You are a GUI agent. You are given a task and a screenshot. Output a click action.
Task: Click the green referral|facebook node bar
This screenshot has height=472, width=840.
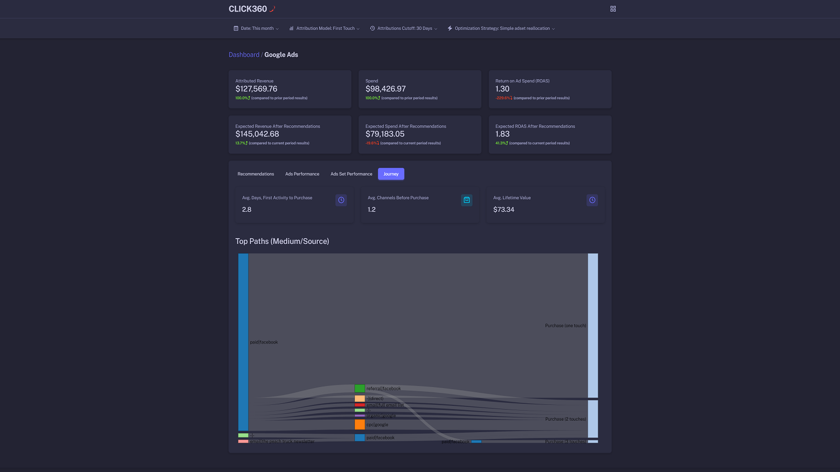click(360, 388)
